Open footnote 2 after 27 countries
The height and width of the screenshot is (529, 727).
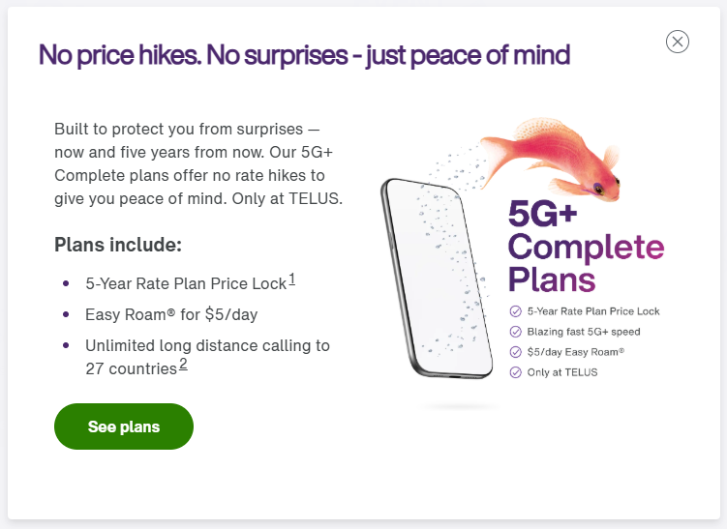(183, 364)
